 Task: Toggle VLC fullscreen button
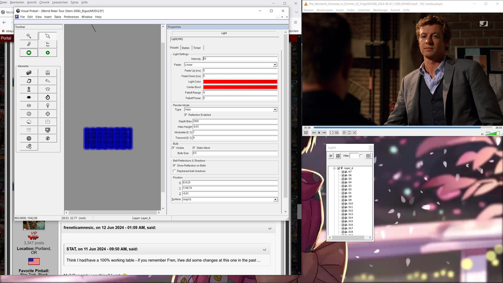(332, 133)
